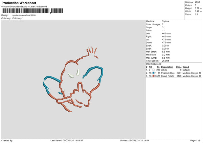
Task: Click the Peacock Blue color swatch
Action: point(153,73)
